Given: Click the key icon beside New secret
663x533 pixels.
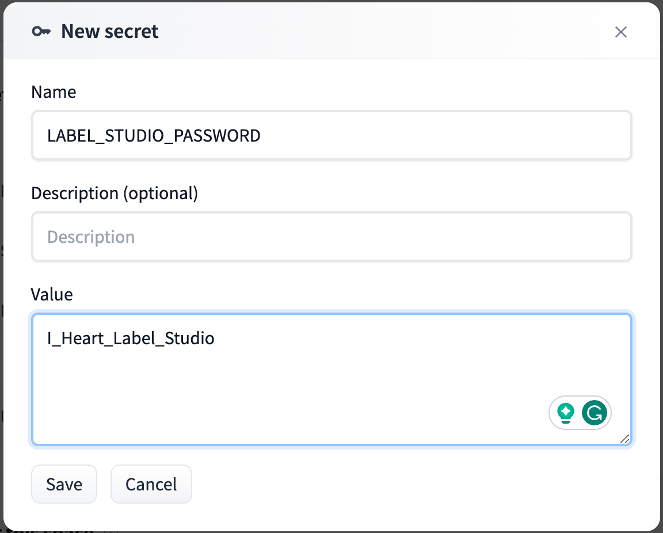Looking at the screenshot, I should tap(41, 31).
